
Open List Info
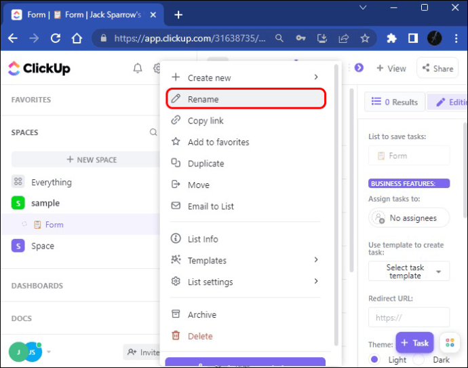point(246,239)
